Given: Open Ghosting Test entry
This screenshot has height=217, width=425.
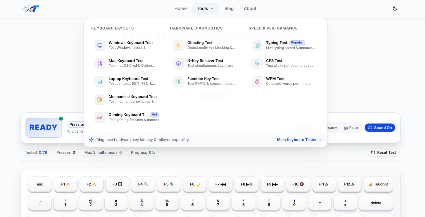Looking at the screenshot, I should pyautogui.click(x=205, y=45).
